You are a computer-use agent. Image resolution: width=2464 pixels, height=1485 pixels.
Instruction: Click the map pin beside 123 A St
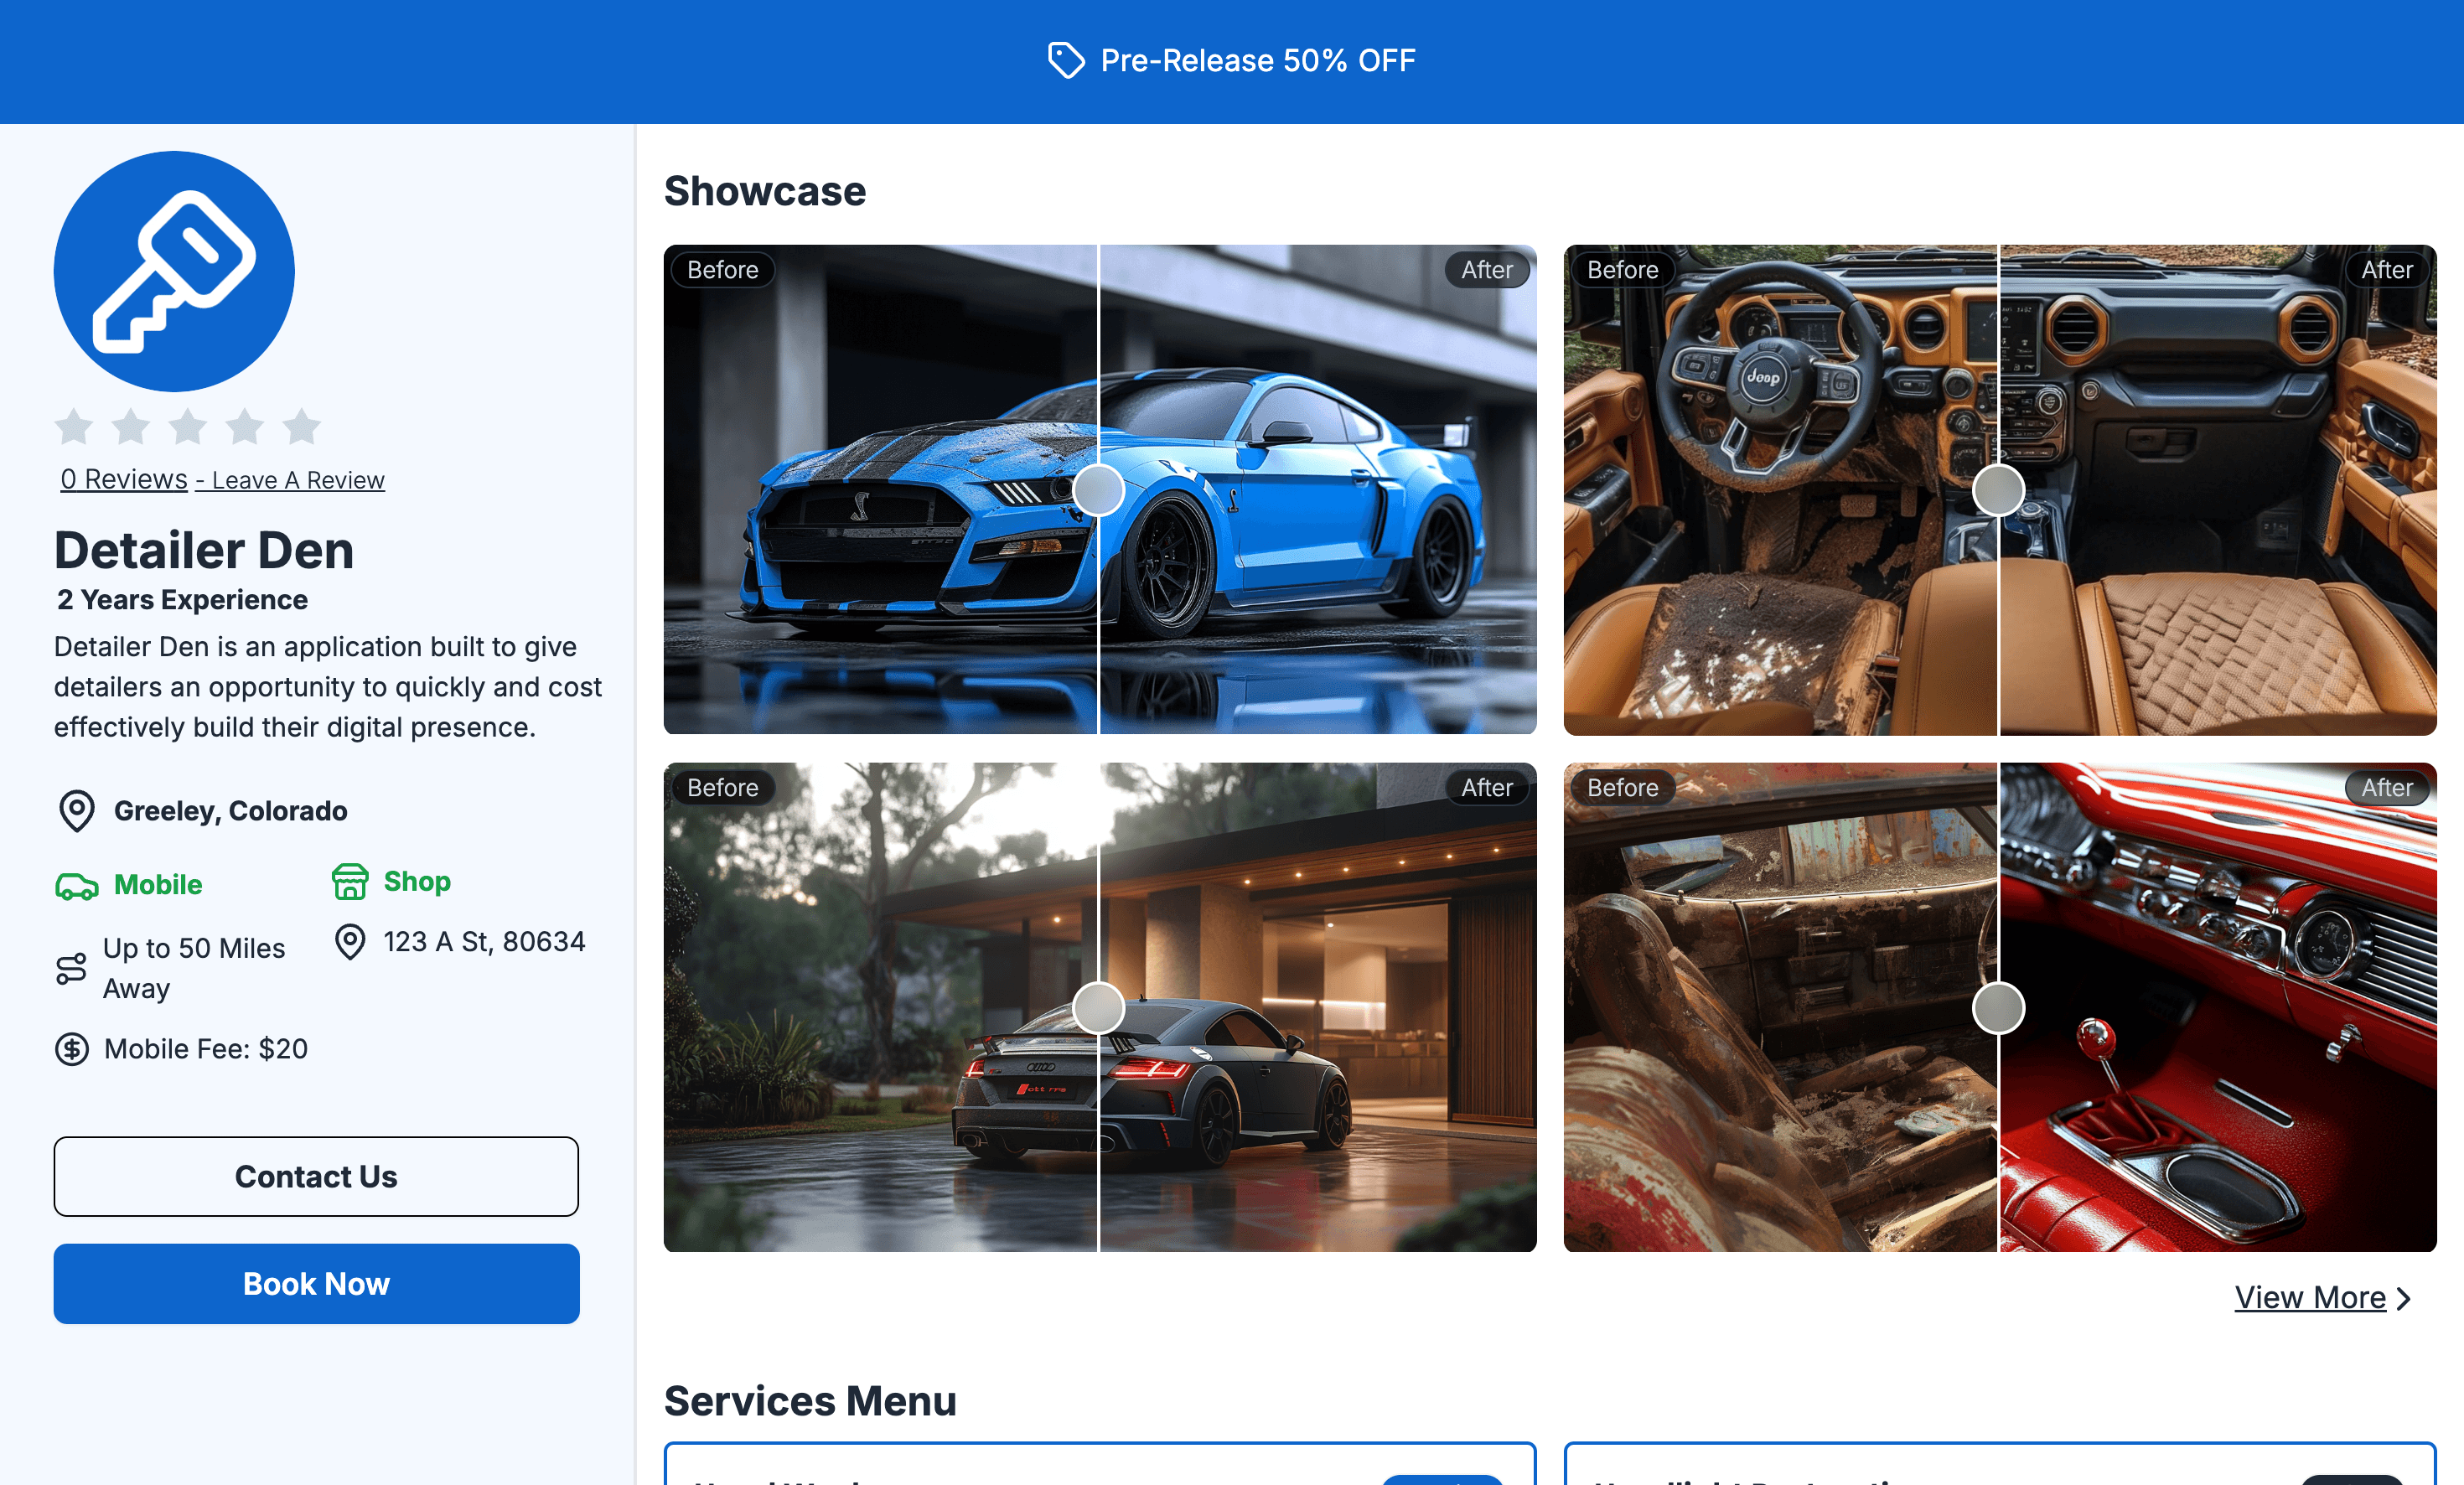point(350,942)
